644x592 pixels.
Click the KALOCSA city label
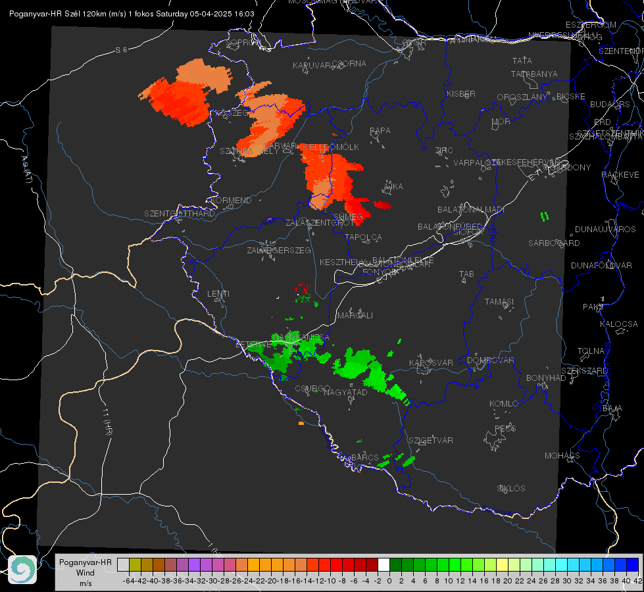(619, 324)
